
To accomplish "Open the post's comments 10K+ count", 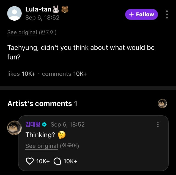I will (x=64, y=74).
